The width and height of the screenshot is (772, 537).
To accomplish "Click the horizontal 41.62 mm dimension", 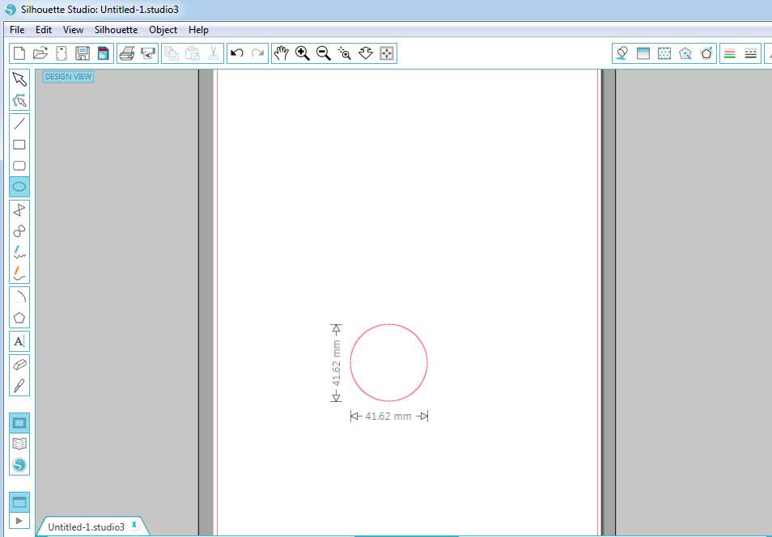I will (388, 416).
